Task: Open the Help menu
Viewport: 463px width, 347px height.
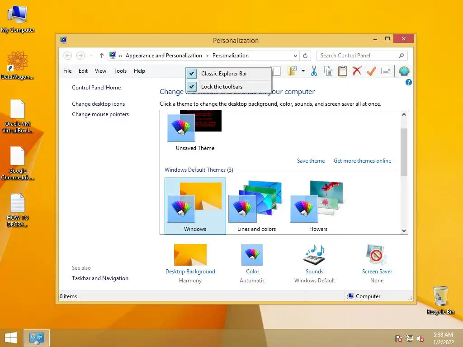Action: click(x=139, y=71)
